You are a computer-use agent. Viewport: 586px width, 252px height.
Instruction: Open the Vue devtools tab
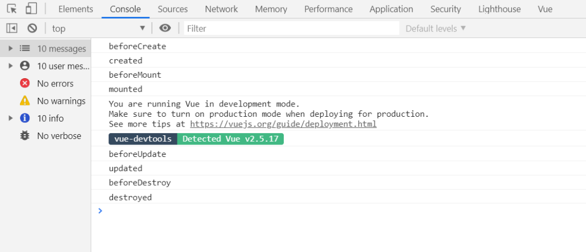[545, 9]
